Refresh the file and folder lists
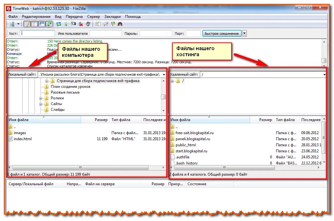 59,24
